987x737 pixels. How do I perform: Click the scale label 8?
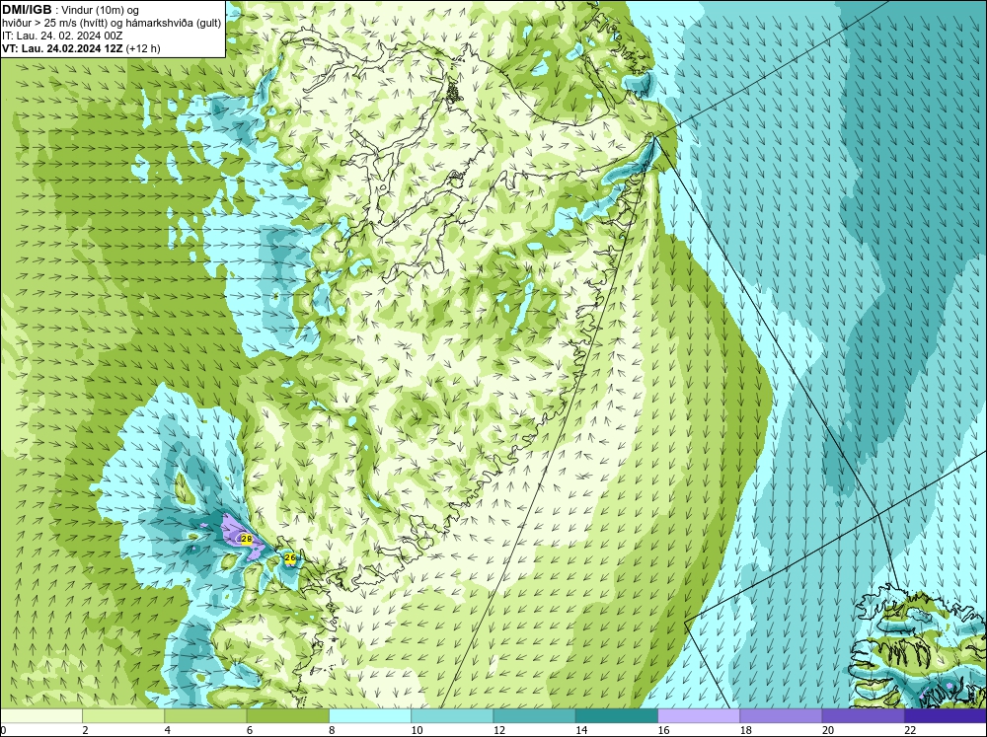pos(332,730)
